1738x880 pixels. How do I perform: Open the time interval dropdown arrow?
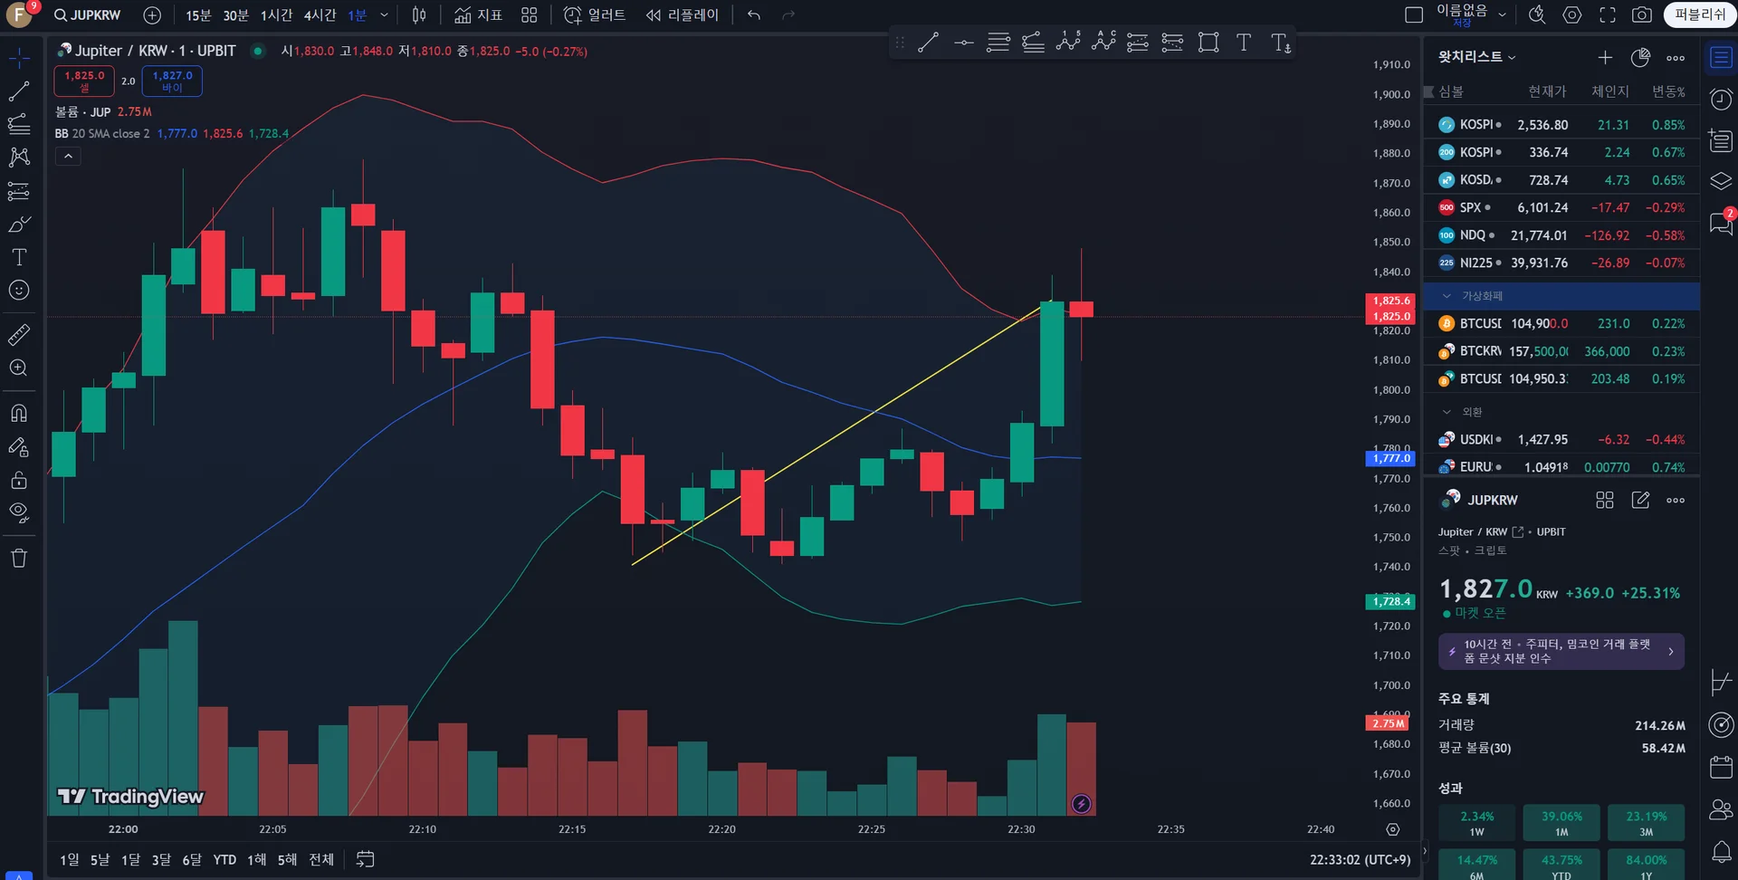point(384,15)
